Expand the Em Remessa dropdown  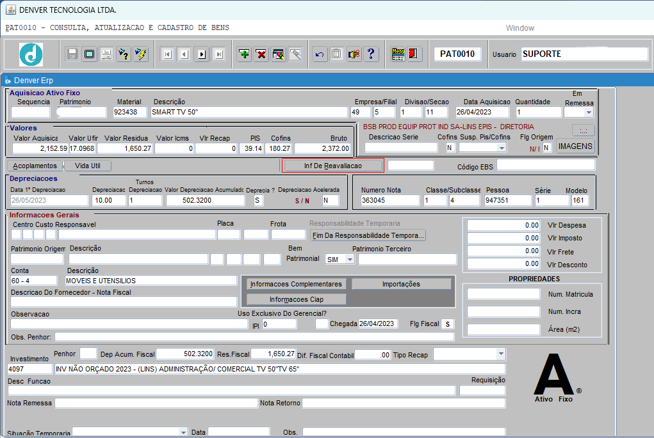[588, 113]
